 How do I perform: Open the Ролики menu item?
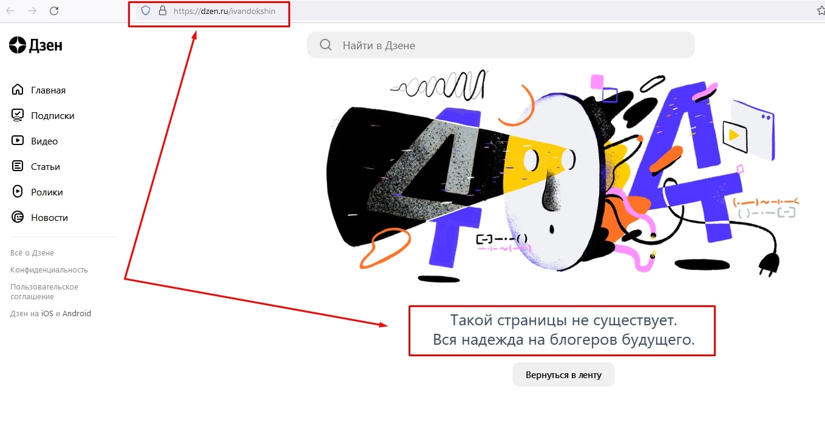click(x=47, y=192)
